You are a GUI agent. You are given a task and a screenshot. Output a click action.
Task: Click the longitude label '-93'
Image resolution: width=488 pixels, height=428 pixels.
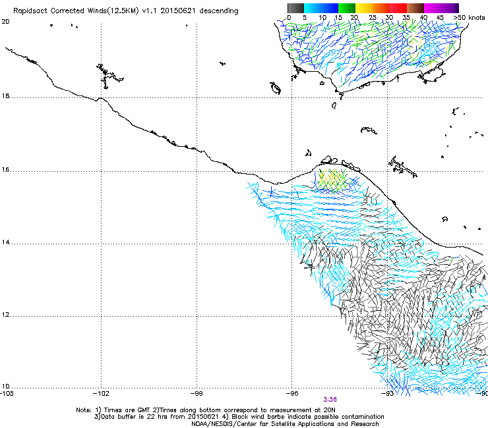(388, 394)
